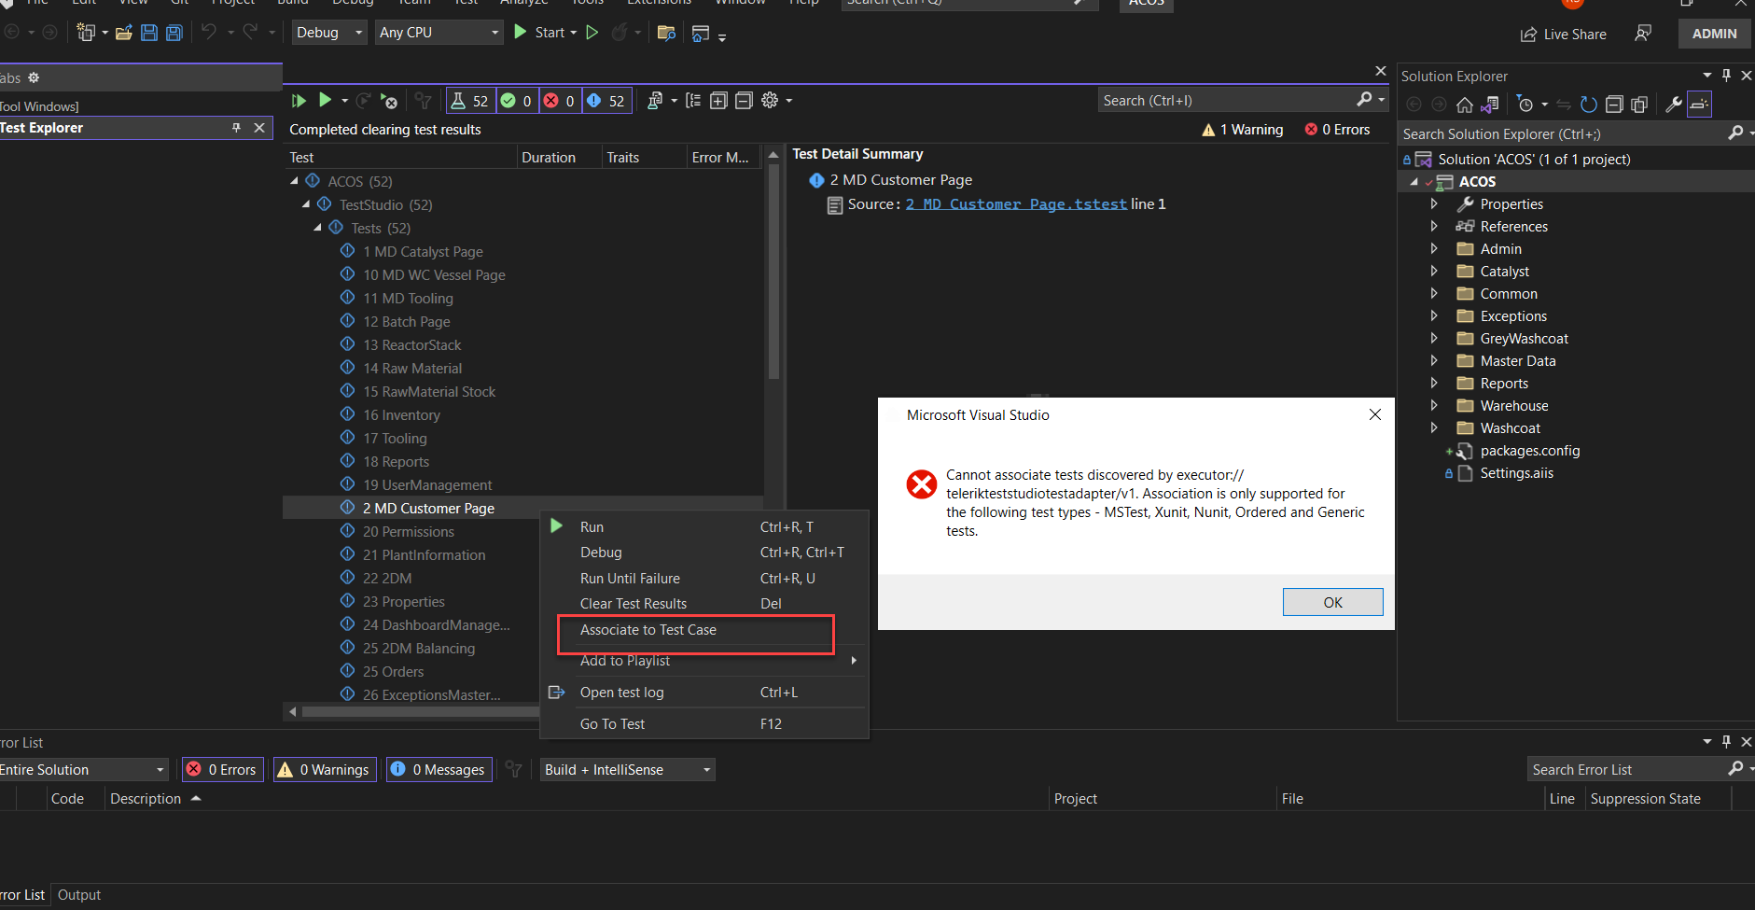
Task: Expand the Catalyst folder
Action: click(x=1434, y=271)
